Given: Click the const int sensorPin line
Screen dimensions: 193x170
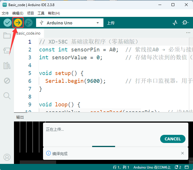Looking at the screenshot, I should coord(79,50).
